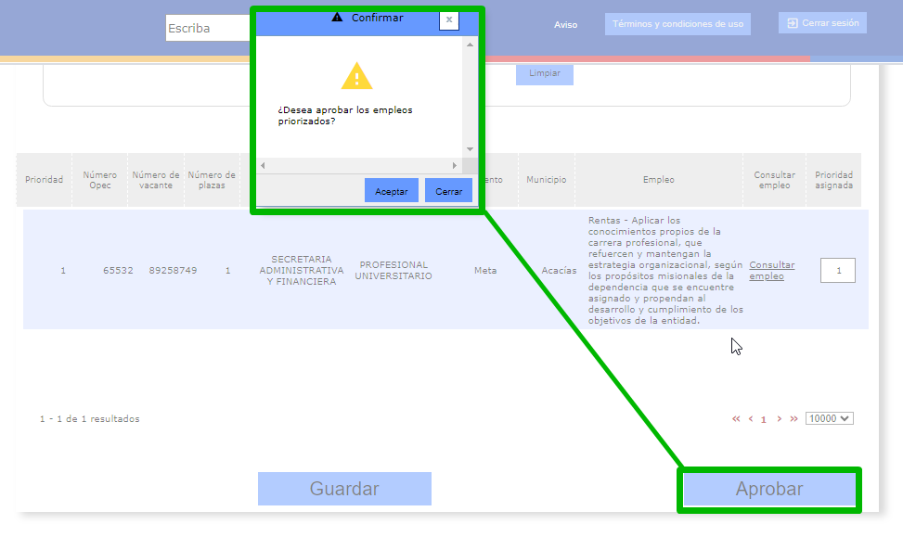Go to the previous results page
903x537 pixels.
(750, 418)
